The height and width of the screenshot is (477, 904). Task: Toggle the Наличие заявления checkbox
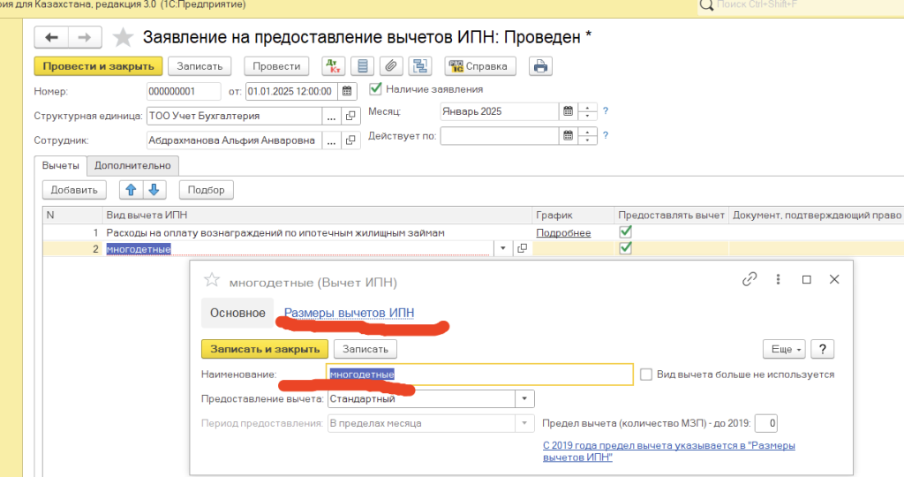[x=375, y=89]
